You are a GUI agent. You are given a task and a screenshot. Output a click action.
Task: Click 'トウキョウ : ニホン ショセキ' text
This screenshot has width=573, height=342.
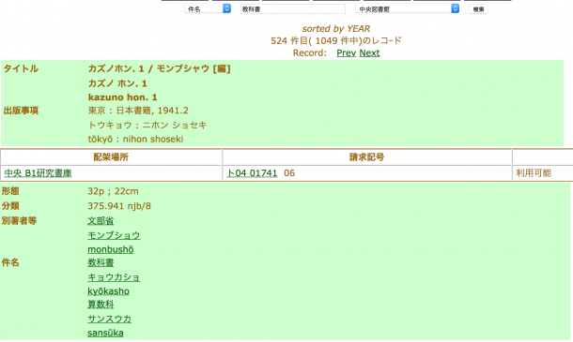tap(147, 125)
